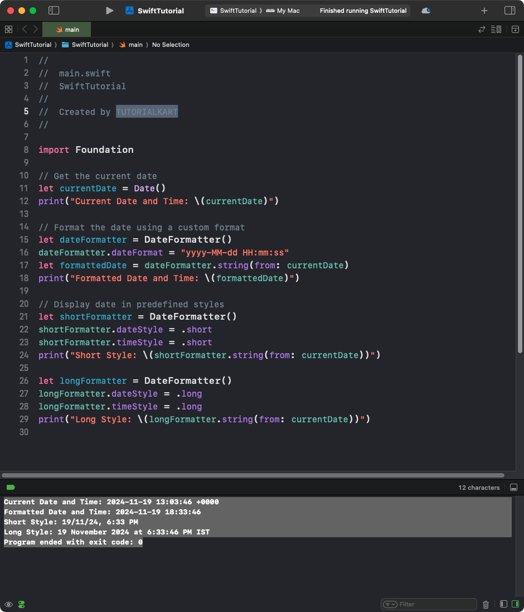
Task: Create a new tab with the plus icon
Action: pos(484,10)
